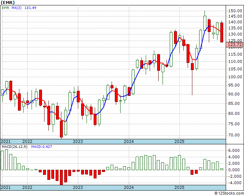Click 2021 on the MACD timeline
This screenshot has width=244, height=196.
point(6,187)
